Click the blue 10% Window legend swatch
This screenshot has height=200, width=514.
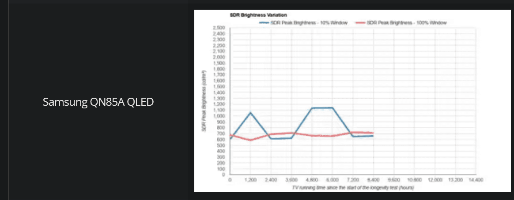[264, 22]
